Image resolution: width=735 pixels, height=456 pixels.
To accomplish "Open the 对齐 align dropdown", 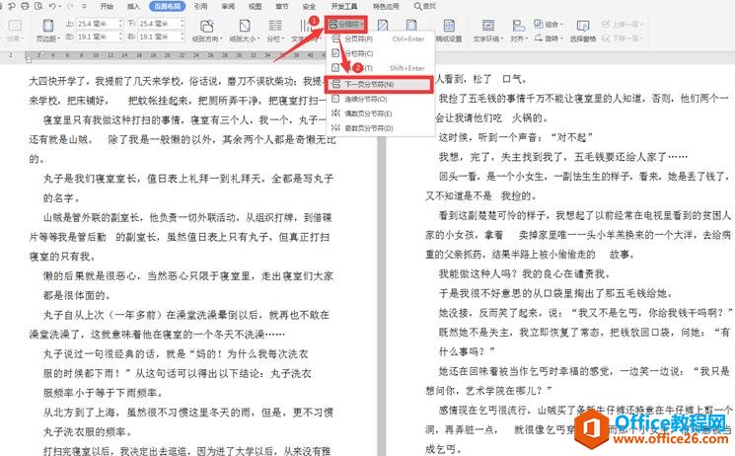I will [518, 31].
